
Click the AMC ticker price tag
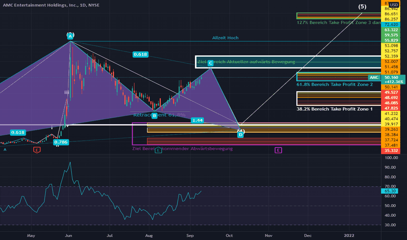[374, 77]
